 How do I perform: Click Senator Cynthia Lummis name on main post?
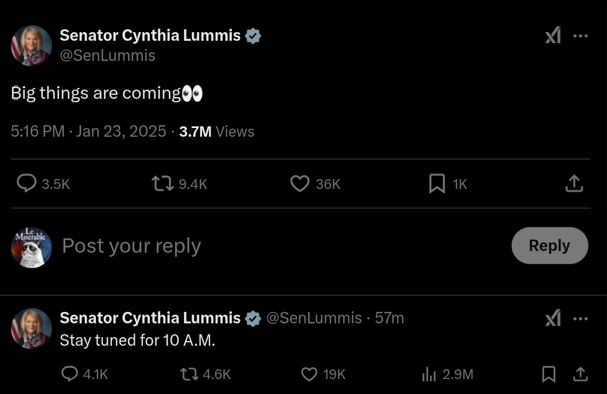point(150,36)
